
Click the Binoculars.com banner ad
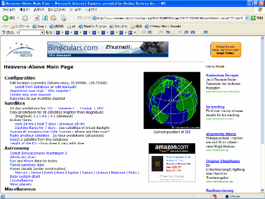(x=108, y=49)
